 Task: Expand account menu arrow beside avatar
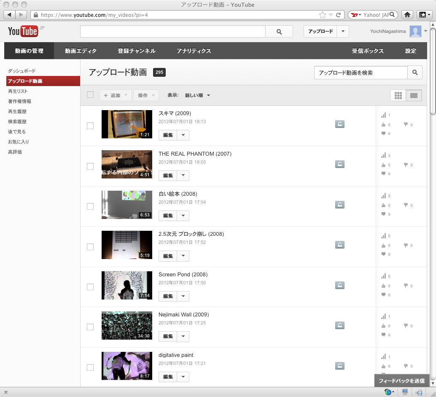pyautogui.click(x=425, y=31)
